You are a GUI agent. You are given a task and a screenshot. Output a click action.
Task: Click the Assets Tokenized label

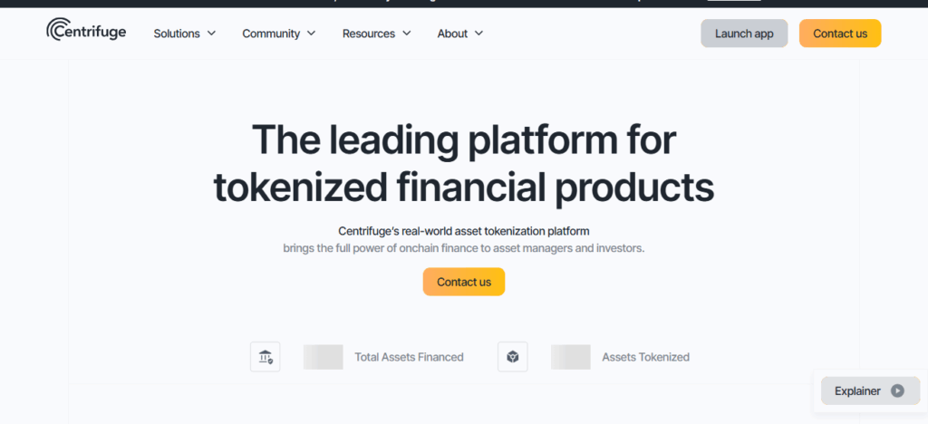tap(645, 357)
